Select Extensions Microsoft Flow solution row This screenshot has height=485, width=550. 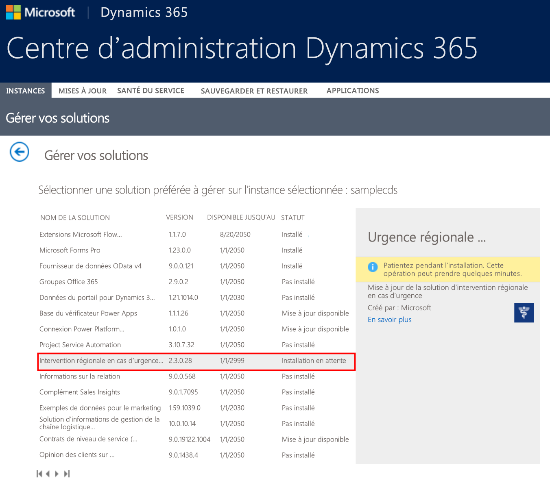coord(196,235)
